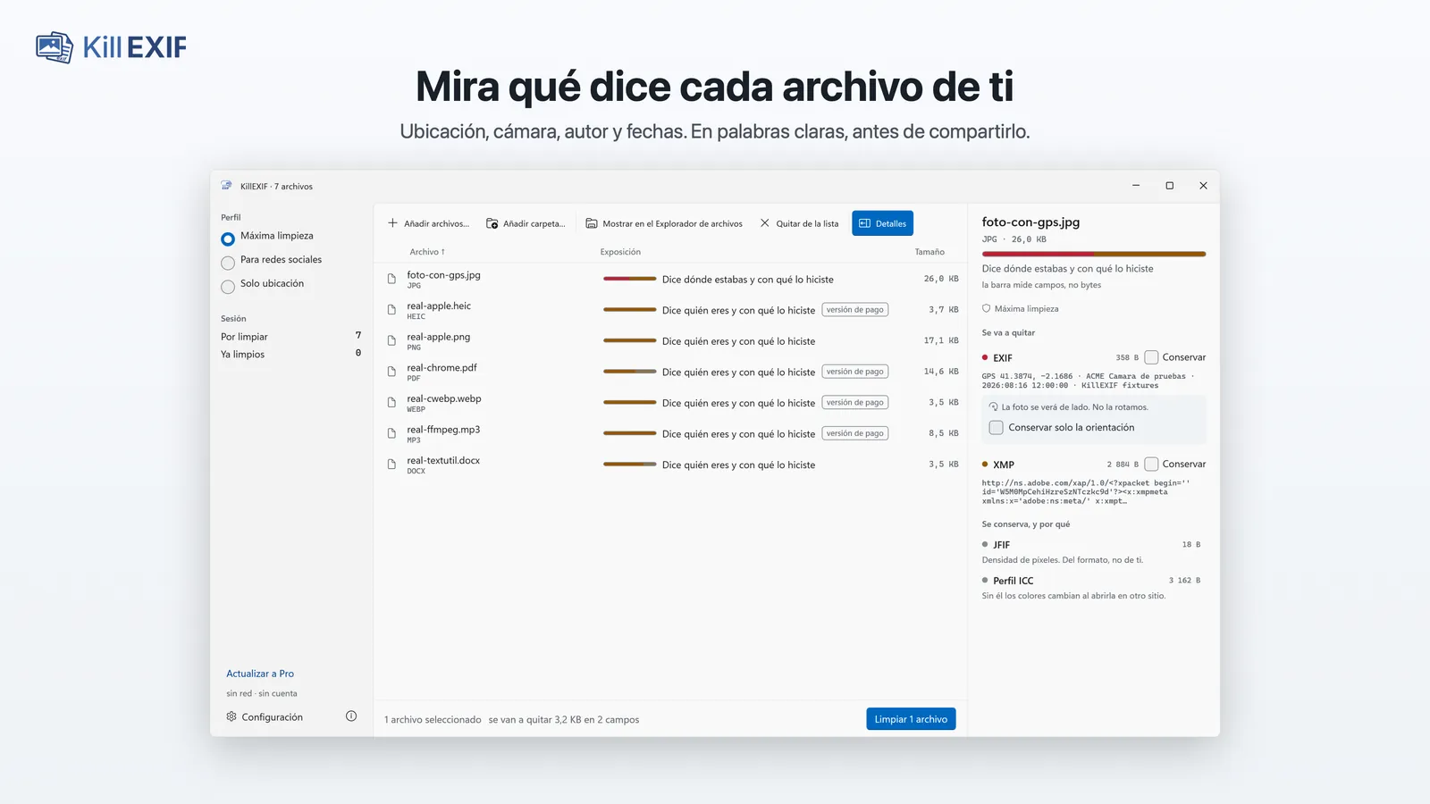Select file name real-textutil.docx
Screen dimensions: 1430x804
point(443,460)
